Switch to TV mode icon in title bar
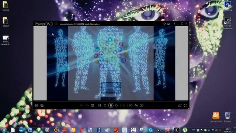236x133 pixels. coord(169,24)
